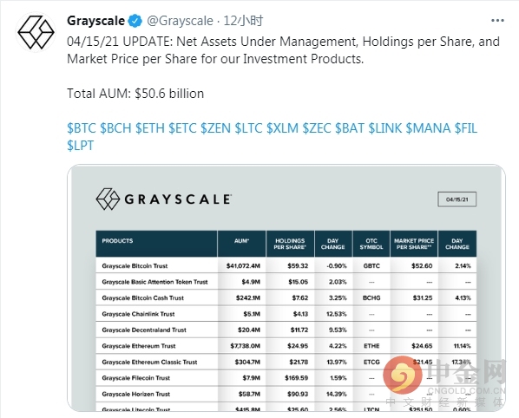519x418 pixels.
Task: Click the 04/15/21 date box in image
Action: coord(457,199)
